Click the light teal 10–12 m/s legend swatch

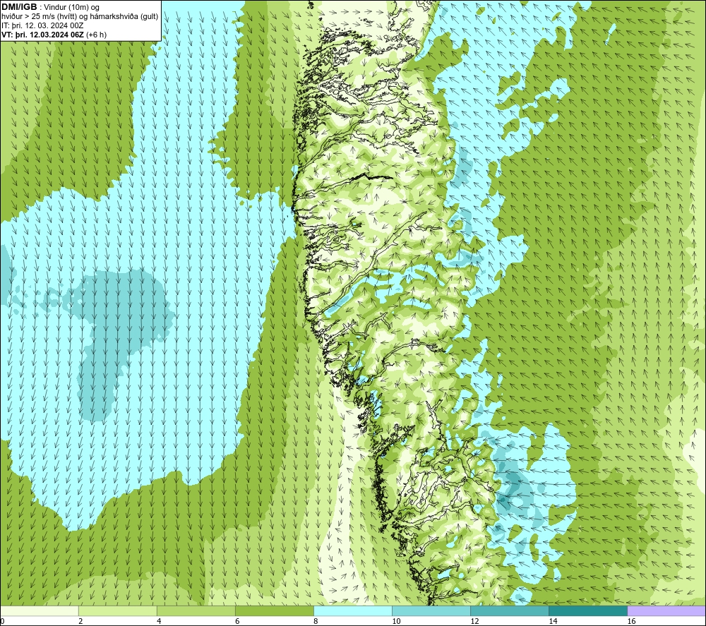coord(431,610)
